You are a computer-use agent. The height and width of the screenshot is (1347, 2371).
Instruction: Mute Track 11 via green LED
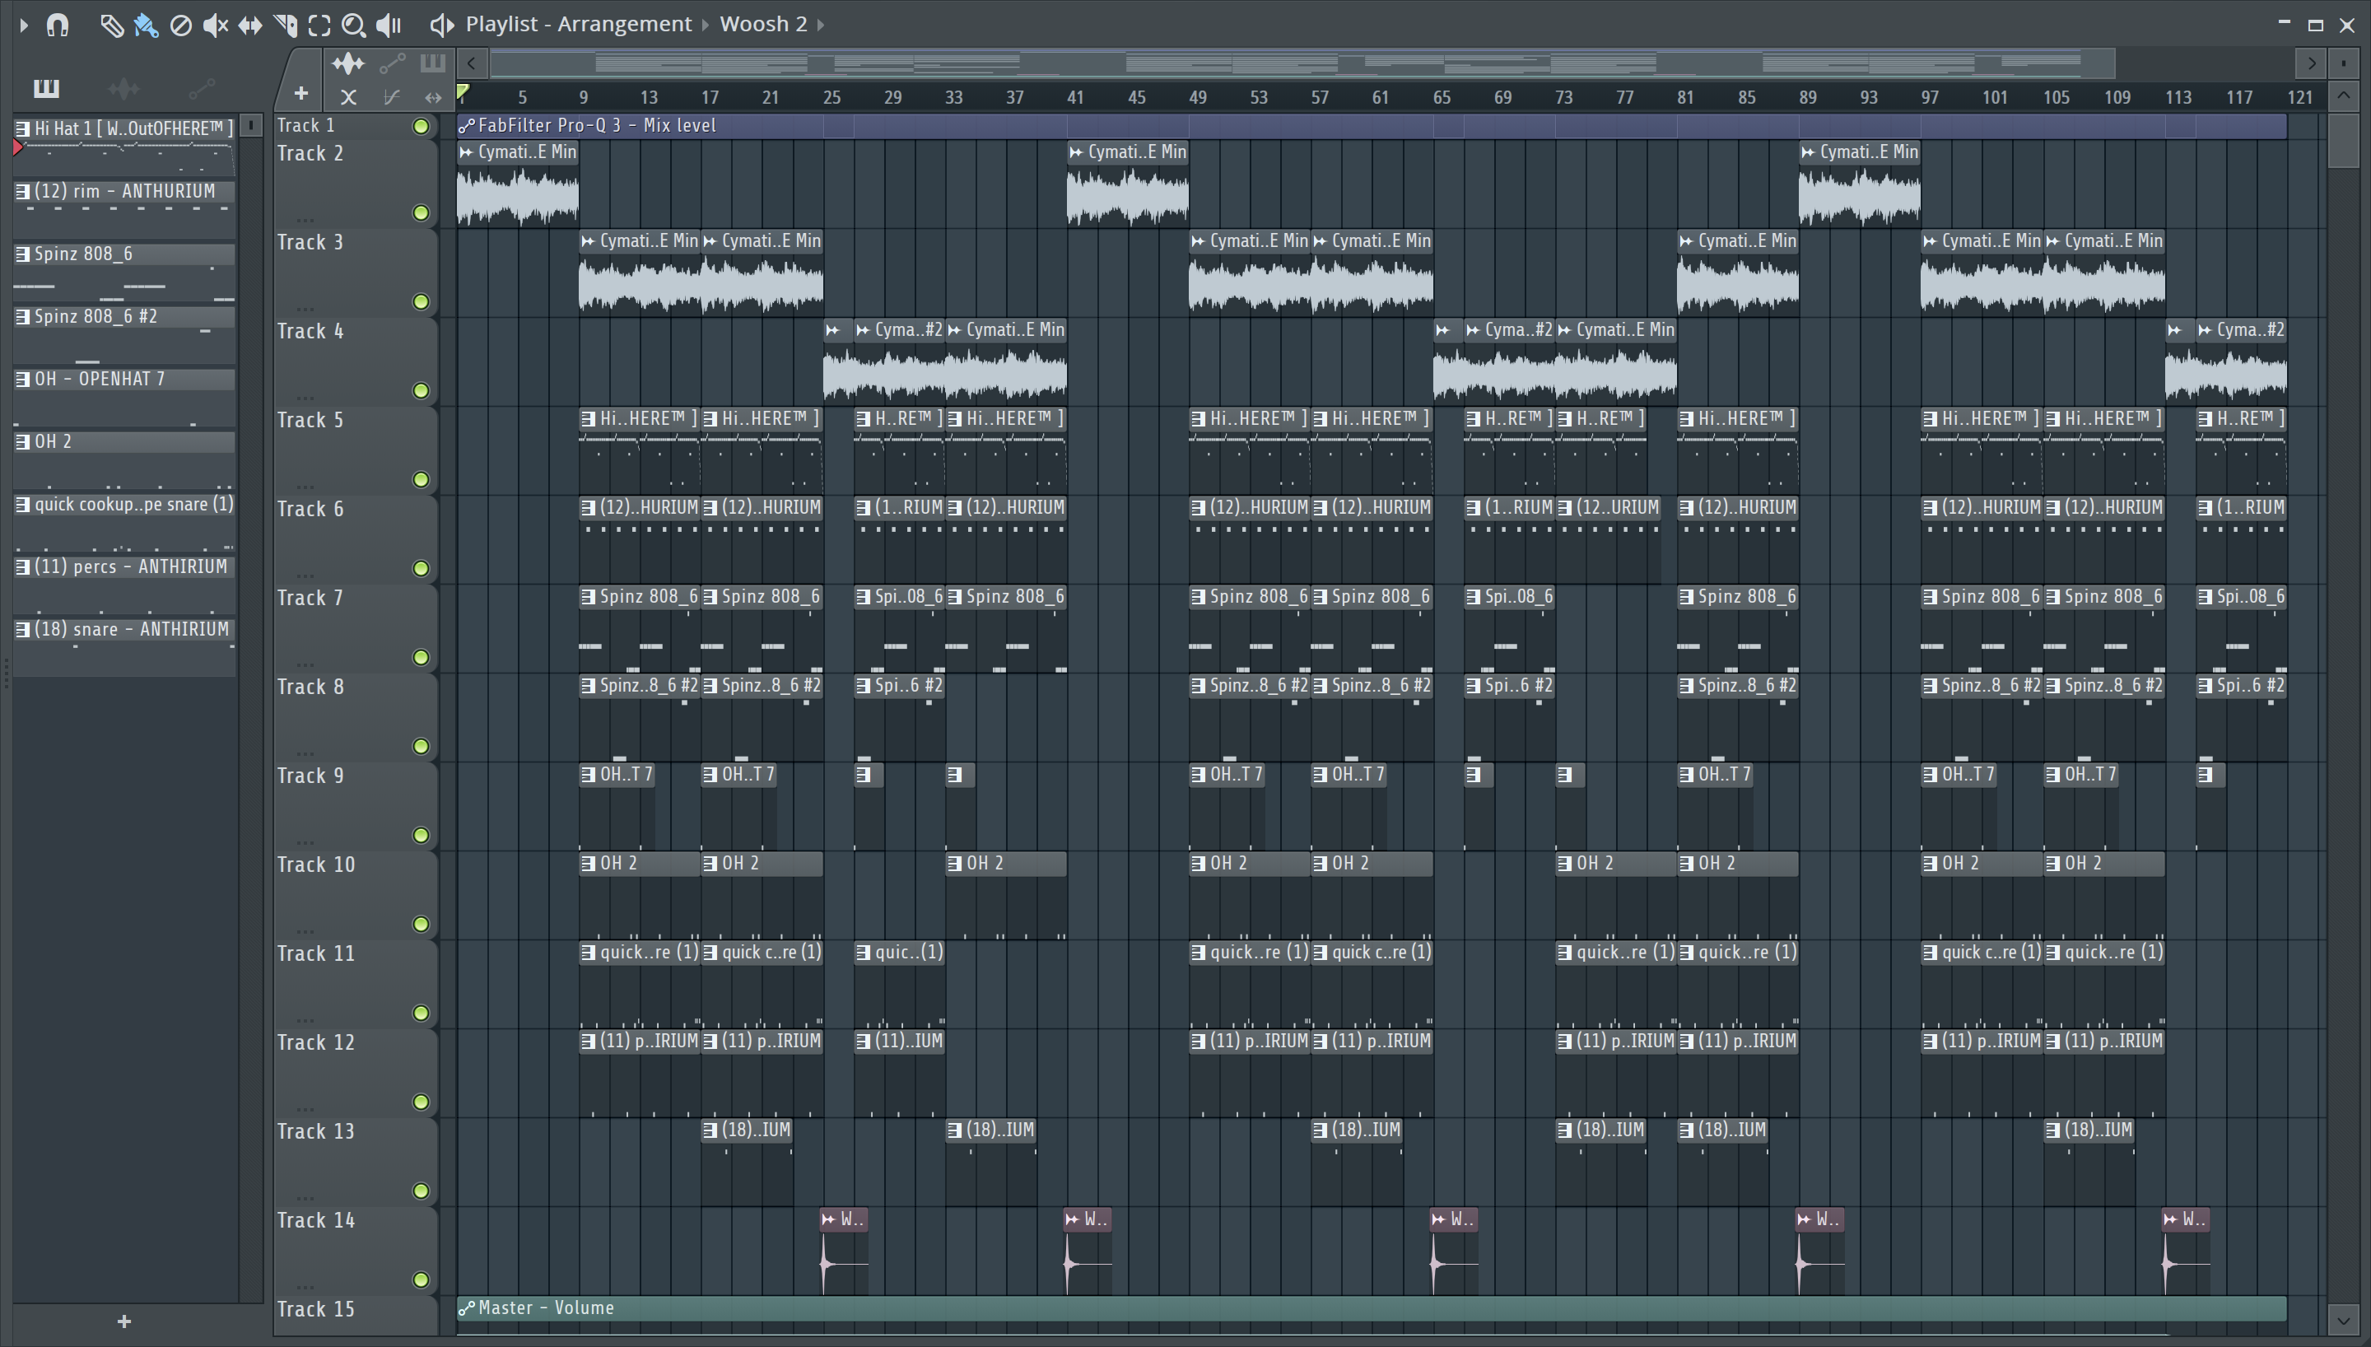(421, 1013)
